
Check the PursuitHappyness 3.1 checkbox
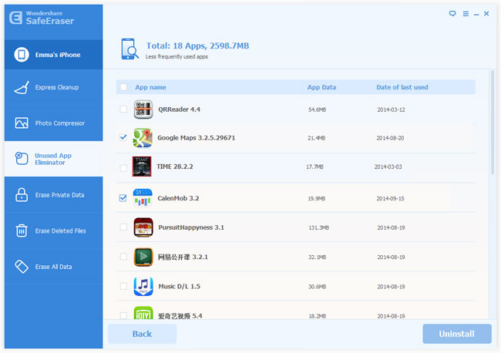[x=123, y=227]
